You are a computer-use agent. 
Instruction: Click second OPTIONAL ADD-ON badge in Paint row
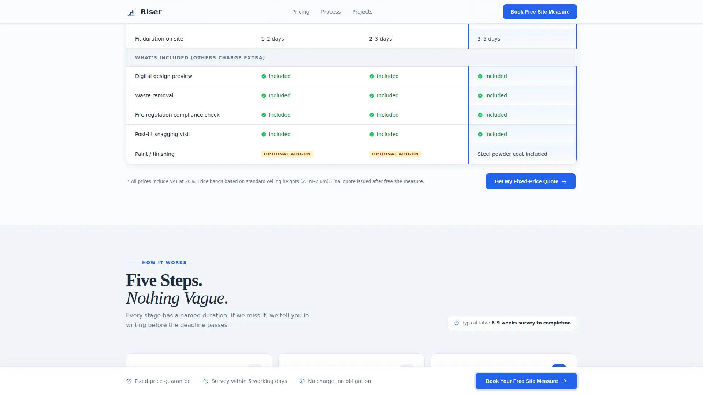pos(395,154)
